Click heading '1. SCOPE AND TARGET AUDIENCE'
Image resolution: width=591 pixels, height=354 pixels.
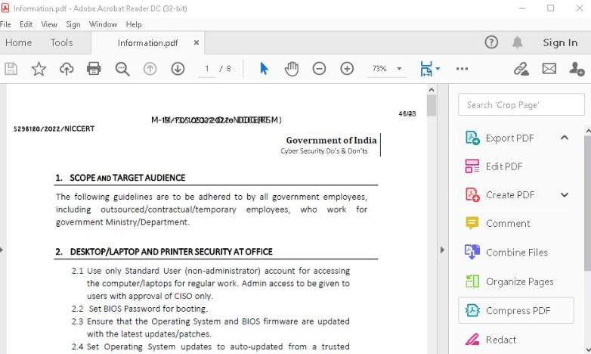coord(120,178)
